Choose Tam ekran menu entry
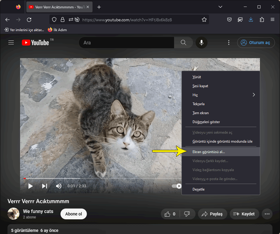Screen dimensions: 280x234 tap(221, 113)
